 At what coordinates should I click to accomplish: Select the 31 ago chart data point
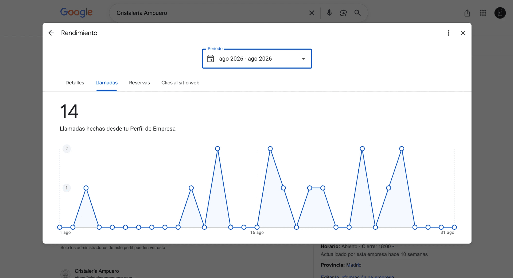point(454,227)
